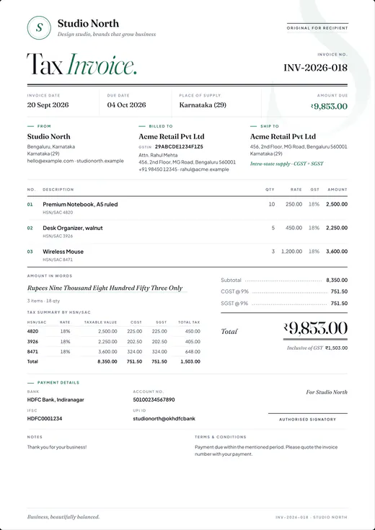The width and height of the screenshot is (375, 530).
Task: Click the due date 04 Oct 2026
Action: click(126, 105)
